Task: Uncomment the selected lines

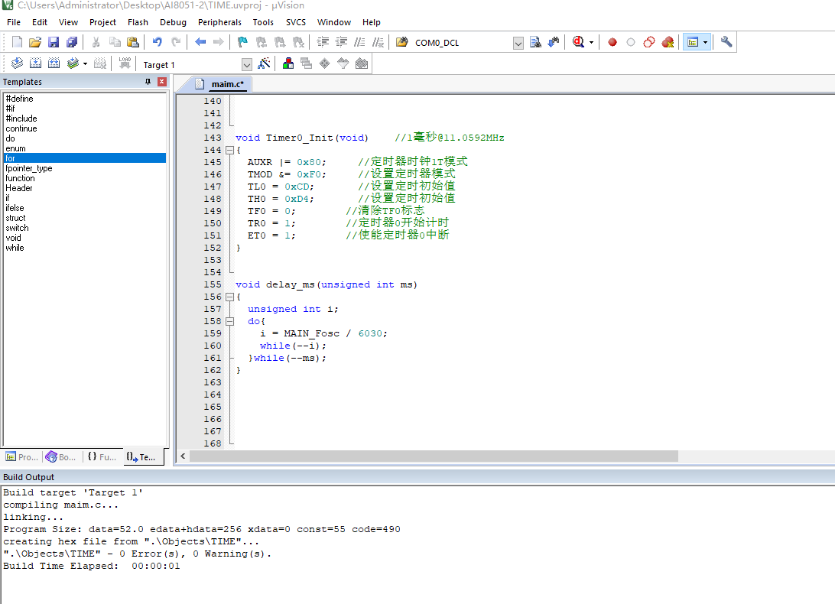Action: (x=378, y=42)
